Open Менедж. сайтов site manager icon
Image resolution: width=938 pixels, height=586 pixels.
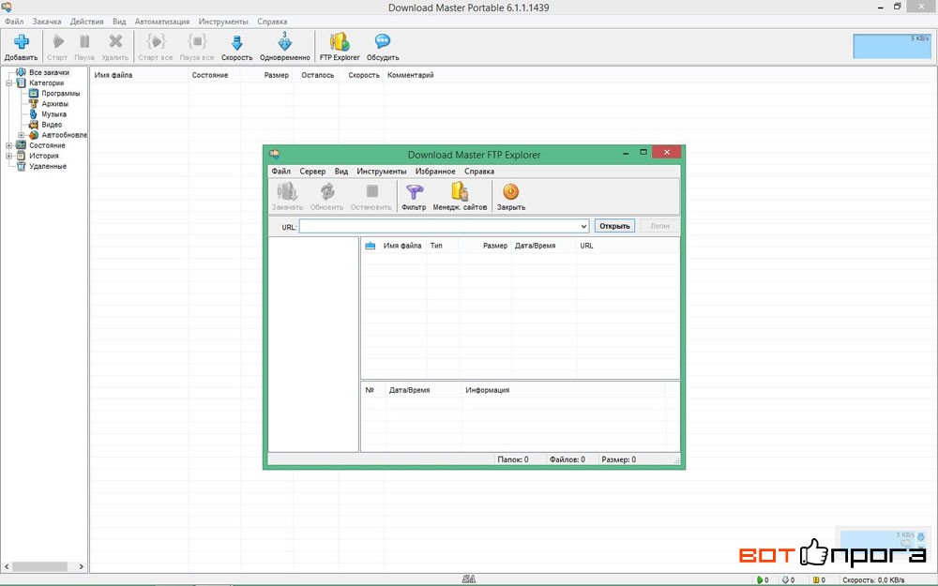(460, 191)
